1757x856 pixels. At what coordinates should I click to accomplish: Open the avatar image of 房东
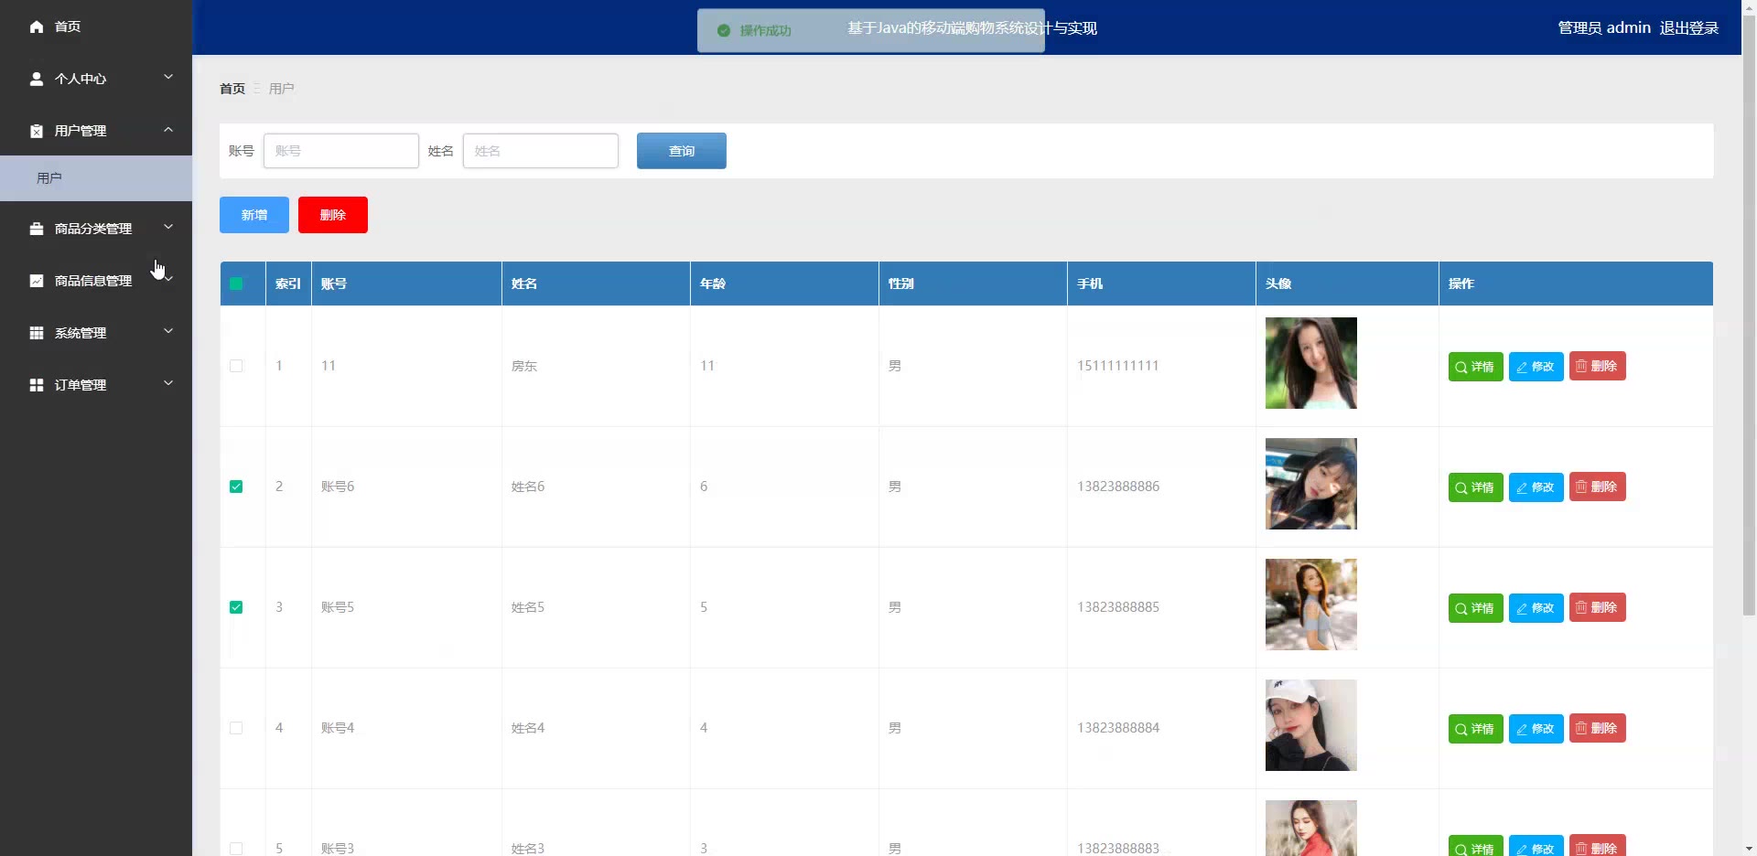[1311, 363]
